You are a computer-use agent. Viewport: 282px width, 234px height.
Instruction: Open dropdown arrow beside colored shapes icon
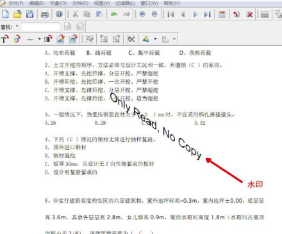click(x=155, y=39)
